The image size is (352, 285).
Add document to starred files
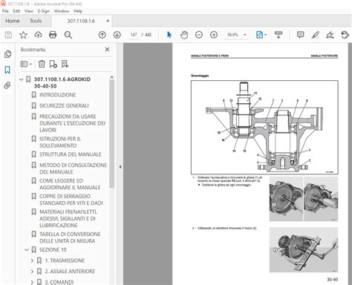coord(23,35)
